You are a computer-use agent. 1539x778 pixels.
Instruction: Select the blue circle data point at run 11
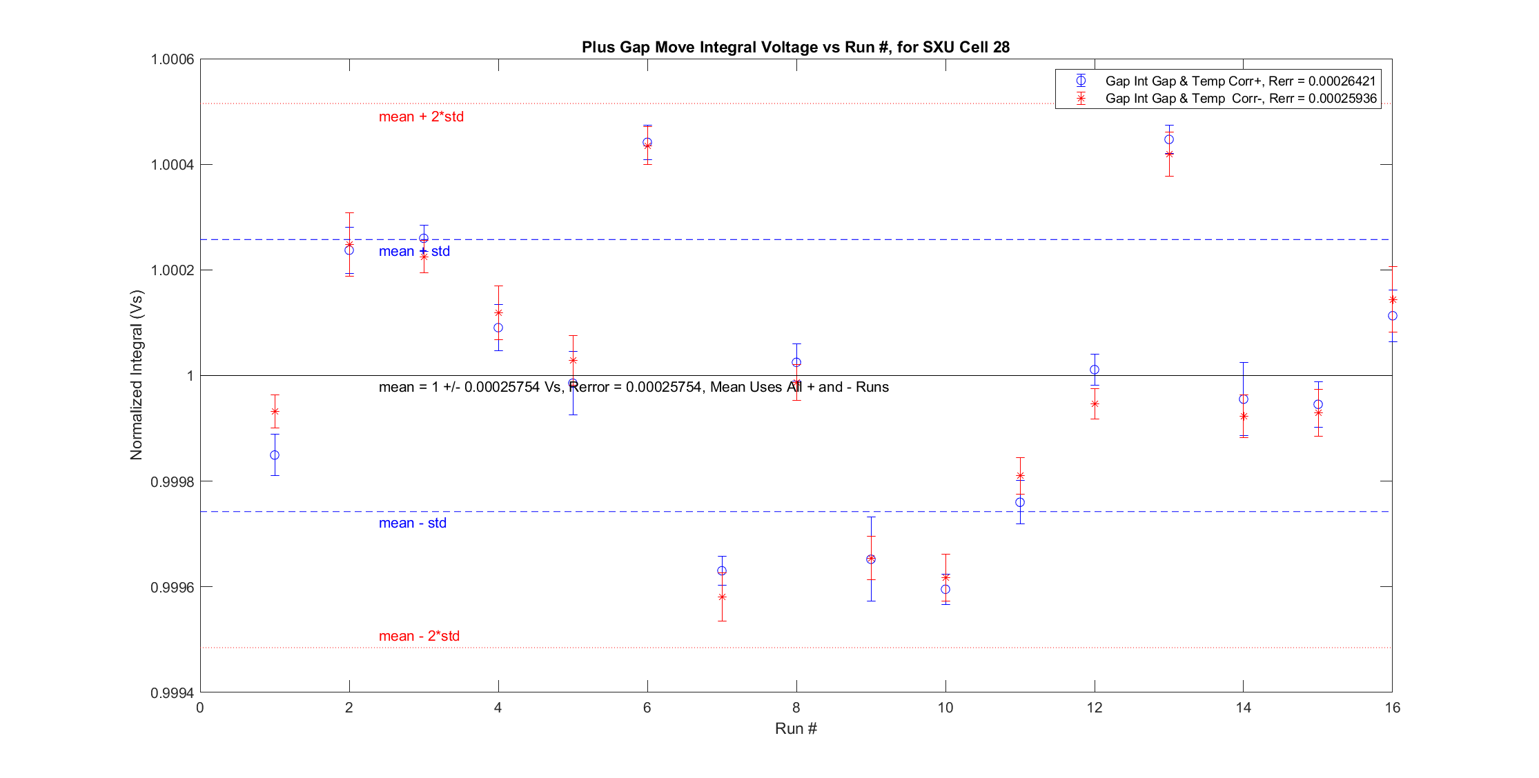point(1020,503)
